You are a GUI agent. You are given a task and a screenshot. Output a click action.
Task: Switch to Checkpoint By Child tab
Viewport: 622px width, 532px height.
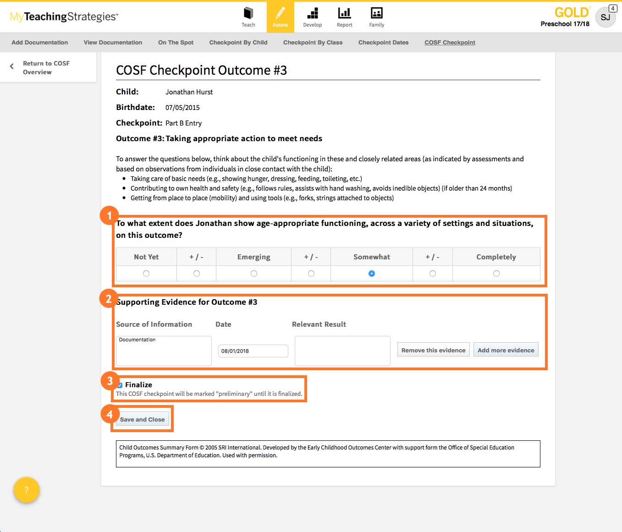click(x=238, y=43)
